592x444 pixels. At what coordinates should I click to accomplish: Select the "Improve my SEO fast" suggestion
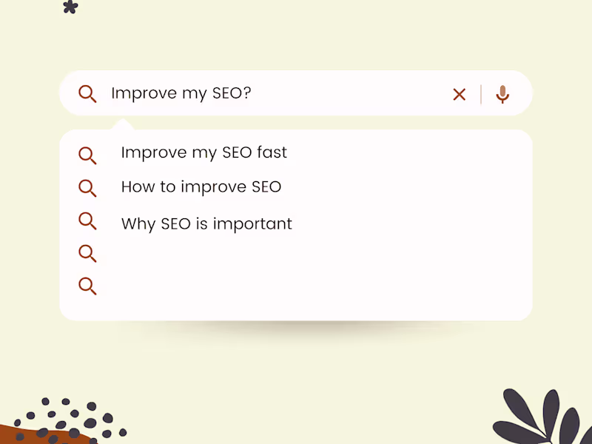(203, 153)
